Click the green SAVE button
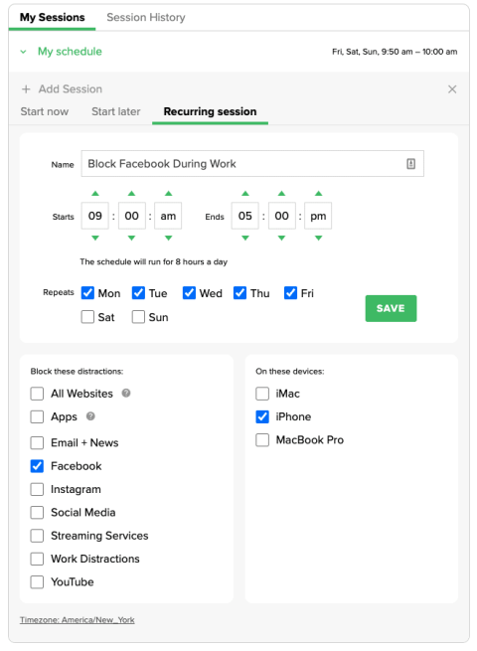 pyautogui.click(x=391, y=308)
